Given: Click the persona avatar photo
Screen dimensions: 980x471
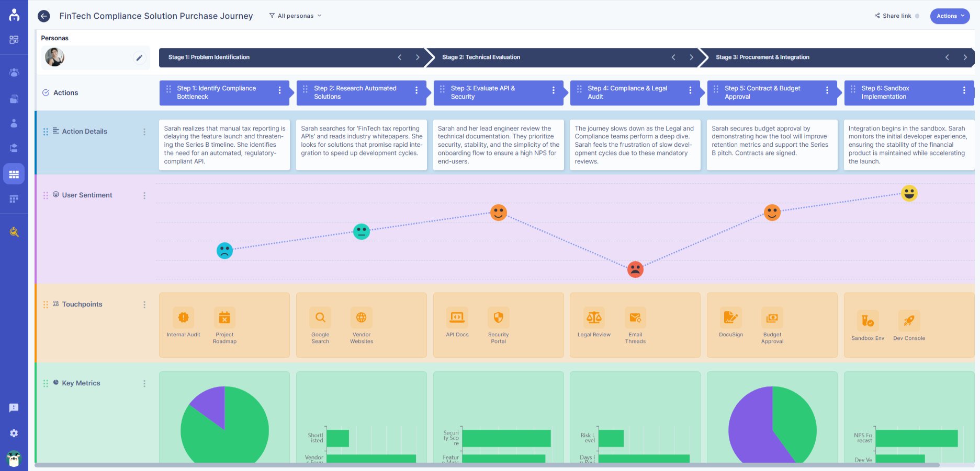Looking at the screenshot, I should (x=54, y=57).
